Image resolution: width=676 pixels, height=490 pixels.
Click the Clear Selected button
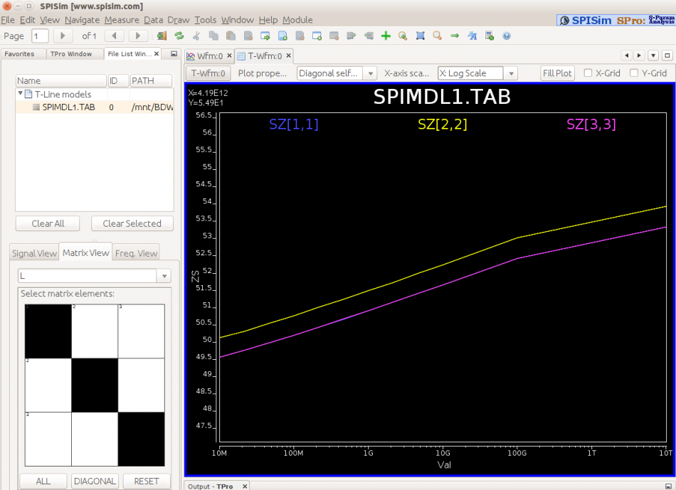[x=132, y=223]
